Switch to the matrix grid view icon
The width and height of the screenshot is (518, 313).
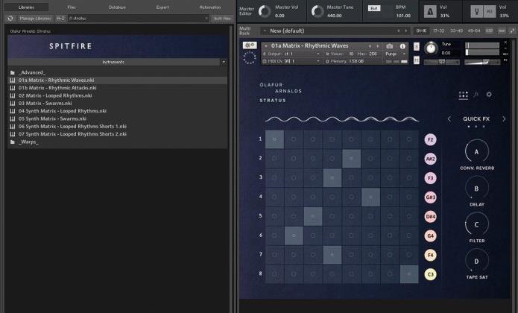[x=463, y=95]
